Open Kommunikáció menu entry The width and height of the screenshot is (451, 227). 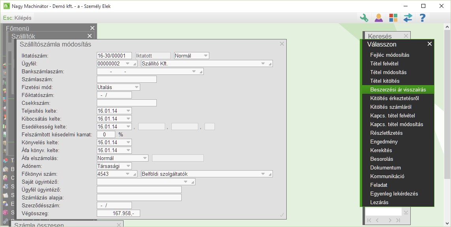[x=398, y=176]
